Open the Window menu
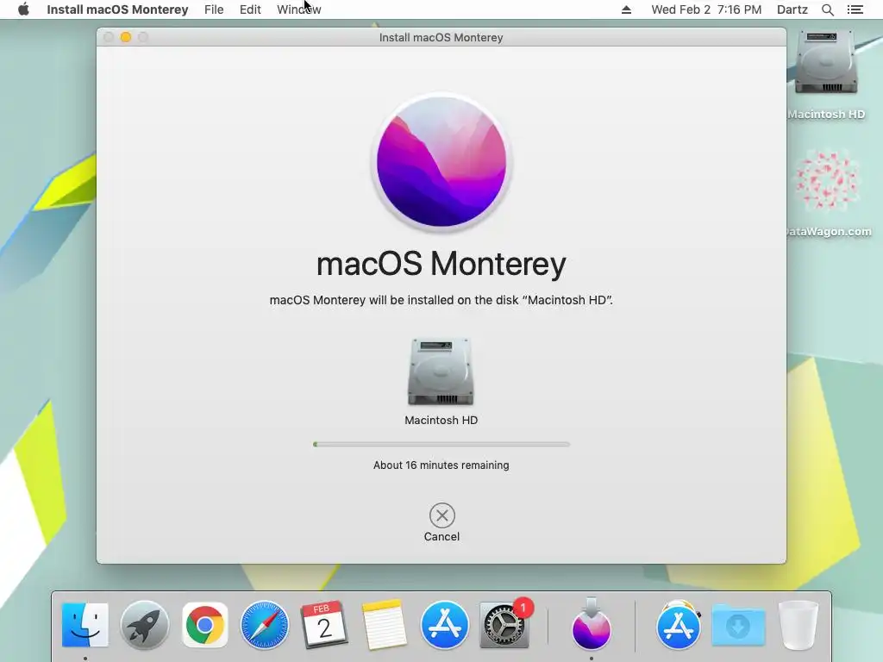Viewport: 883px width, 662px height. pos(299,9)
